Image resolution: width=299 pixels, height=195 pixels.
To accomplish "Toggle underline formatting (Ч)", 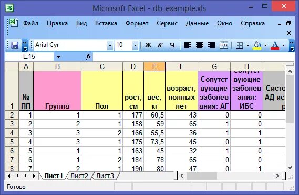I will coord(172,45).
